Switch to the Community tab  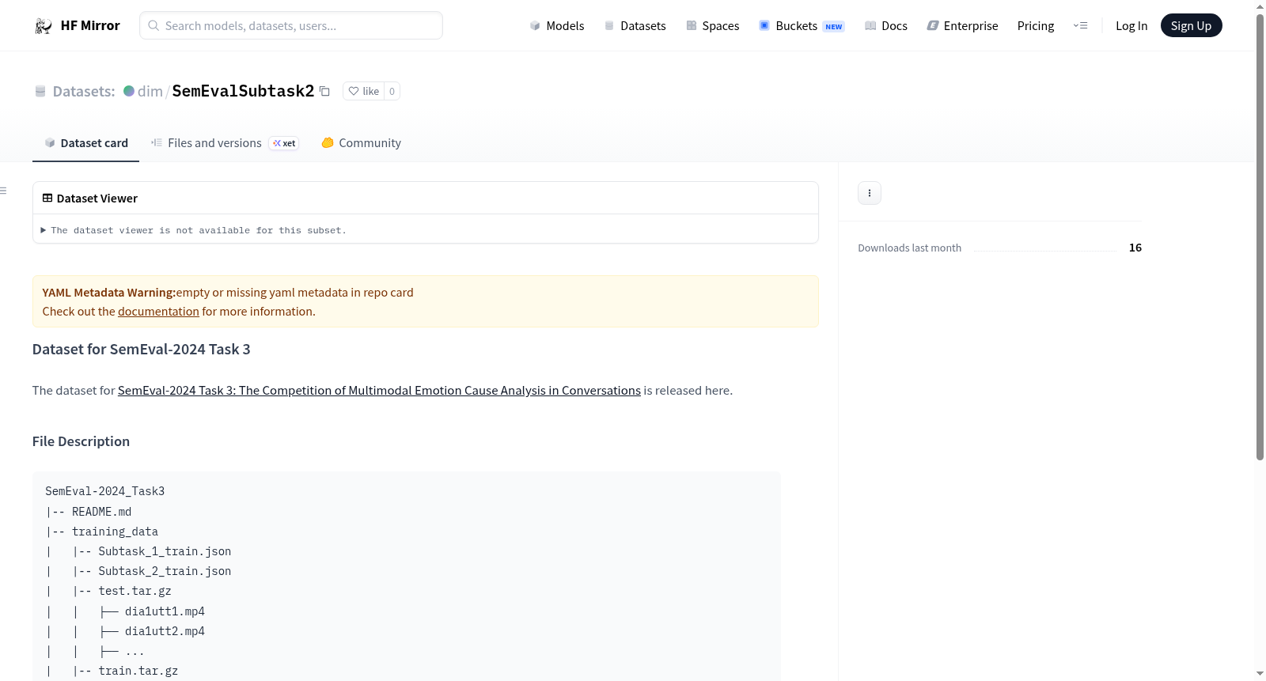(x=361, y=143)
